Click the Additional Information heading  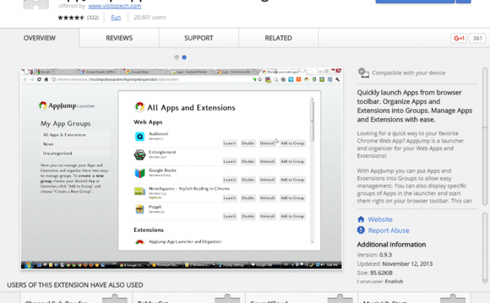pos(391,244)
